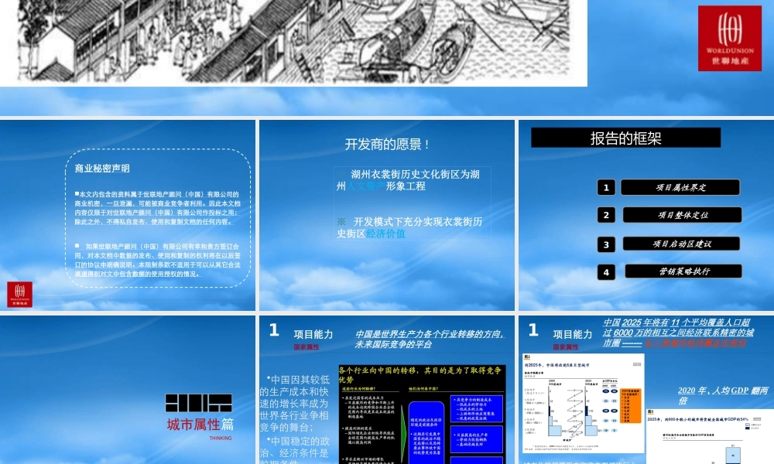Click the 项目属性界定 button
This screenshot has width=774, height=464.
(x=680, y=187)
